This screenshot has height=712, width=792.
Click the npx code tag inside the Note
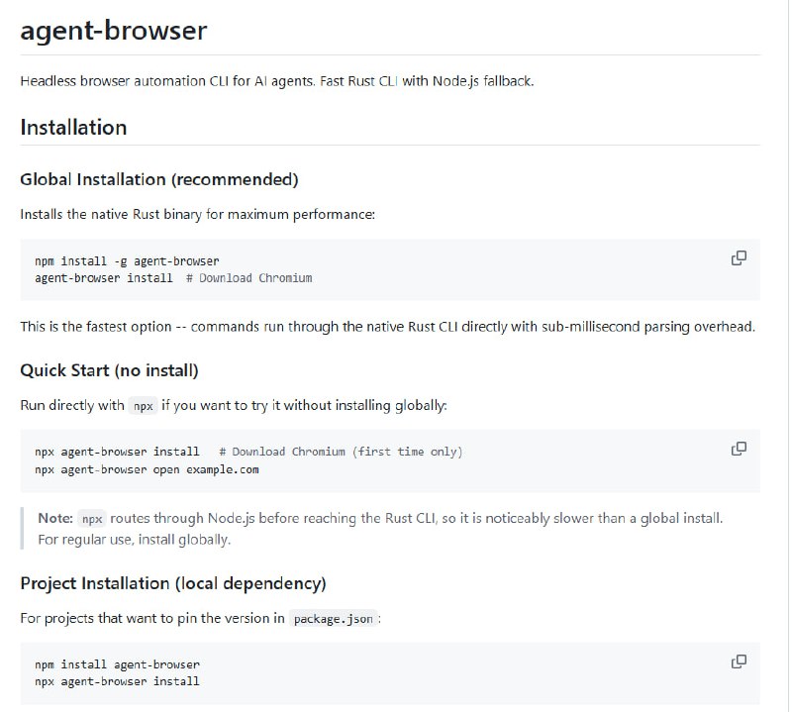point(92,519)
